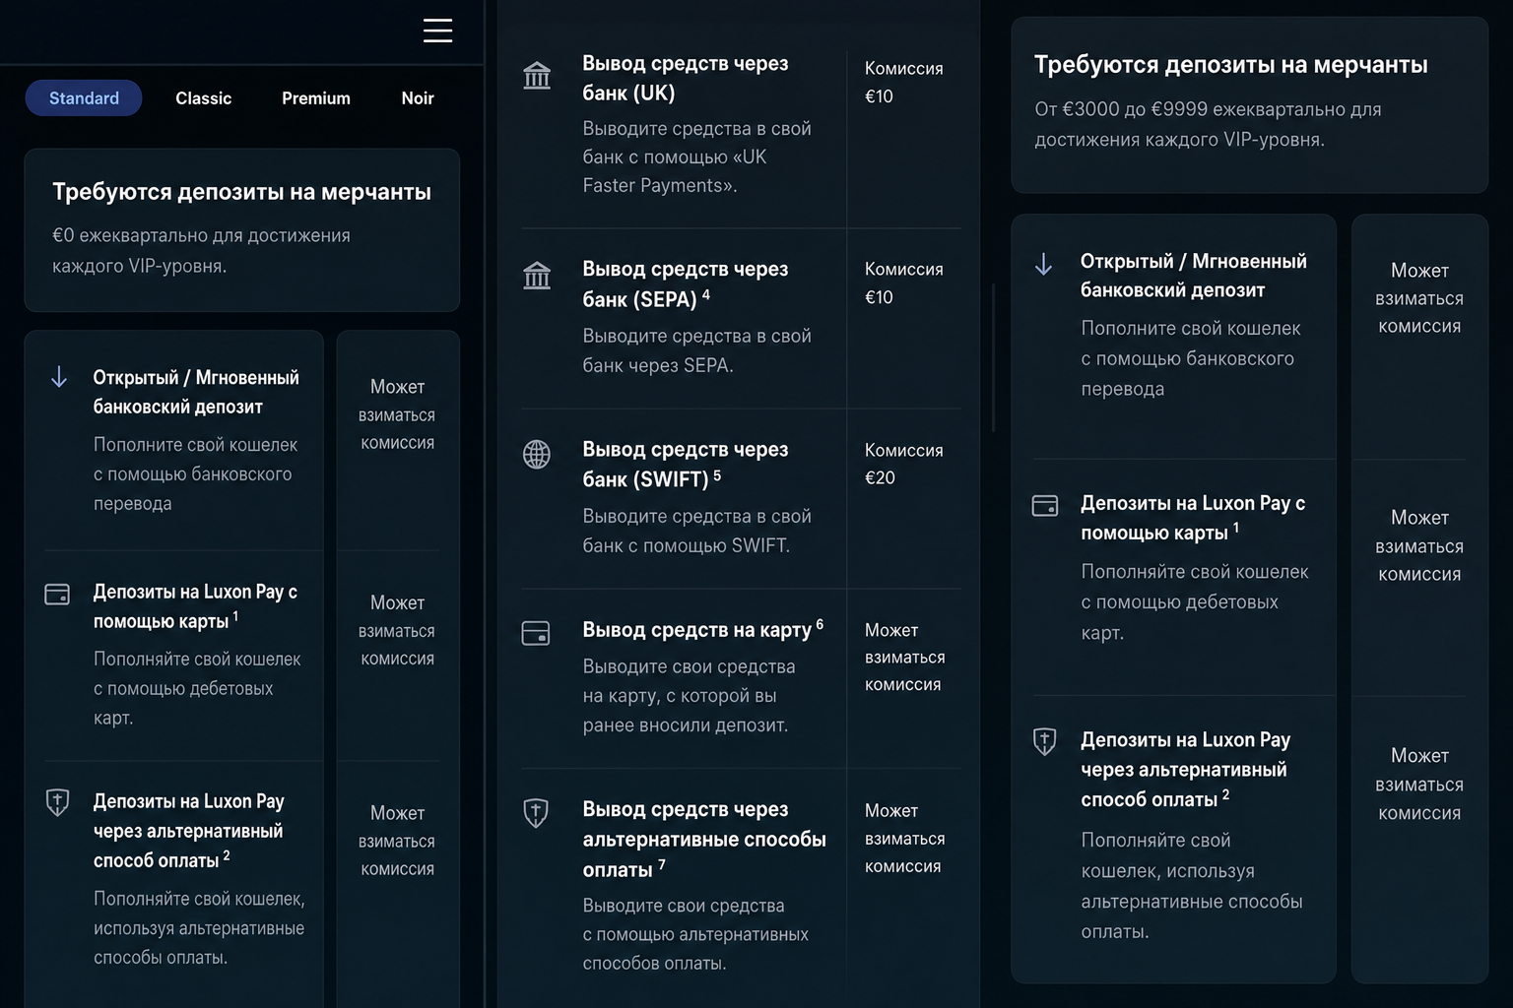Open the hamburger menu
The width and height of the screenshot is (1513, 1008).
437,31
